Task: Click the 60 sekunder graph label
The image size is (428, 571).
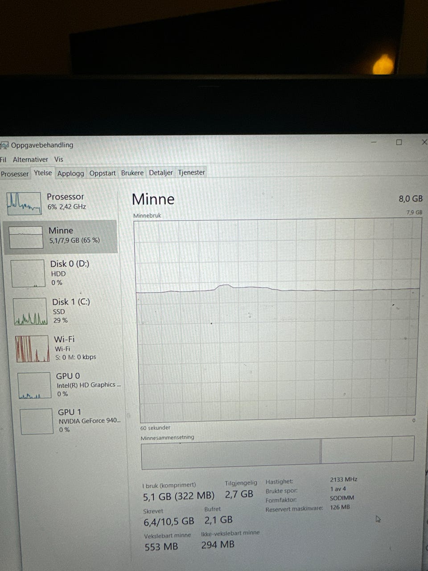Action: 155,428
